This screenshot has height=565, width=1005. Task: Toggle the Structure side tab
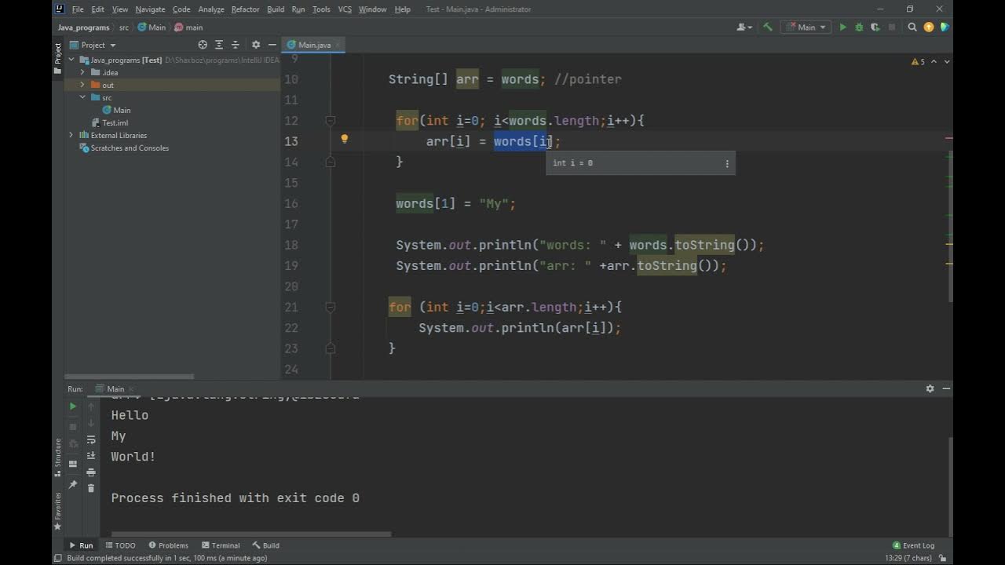pyautogui.click(x=57, y=457)
